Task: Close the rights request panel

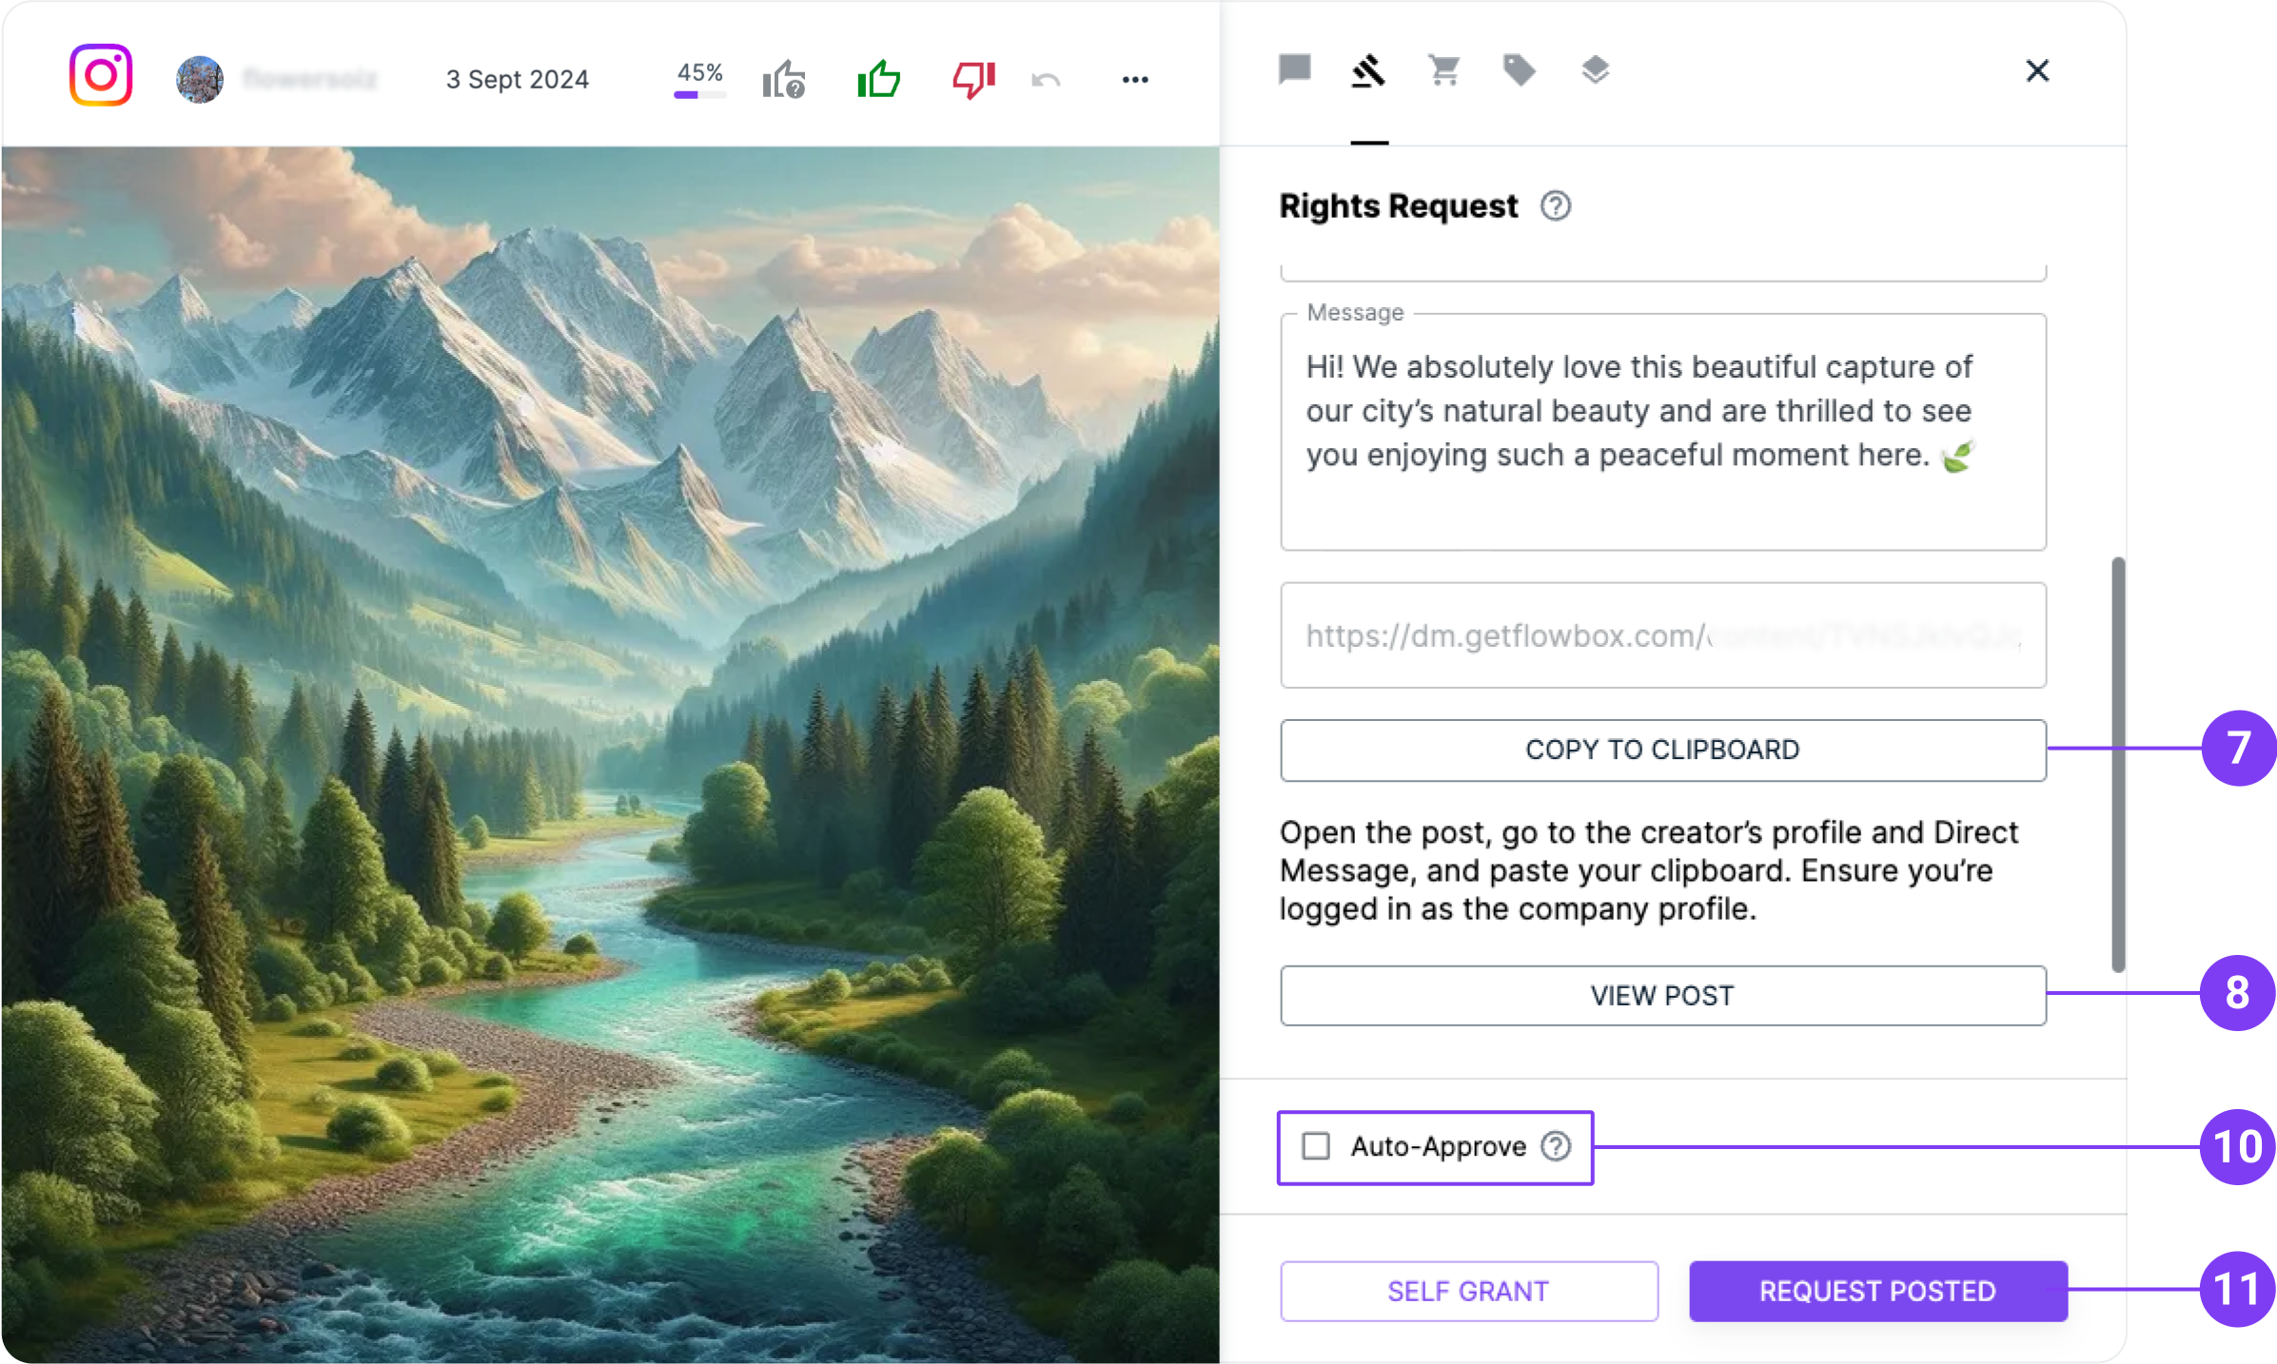Action: [2037, 70]
